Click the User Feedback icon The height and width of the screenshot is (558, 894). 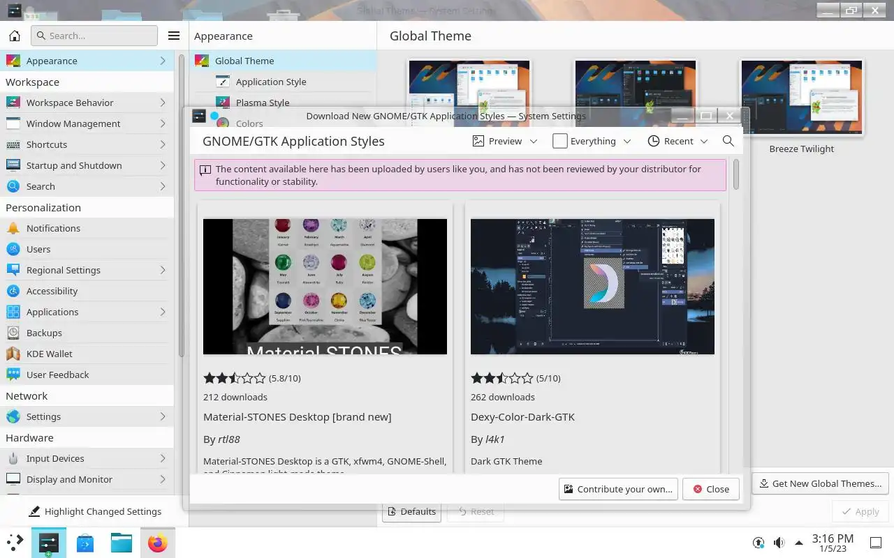[13, 375]
